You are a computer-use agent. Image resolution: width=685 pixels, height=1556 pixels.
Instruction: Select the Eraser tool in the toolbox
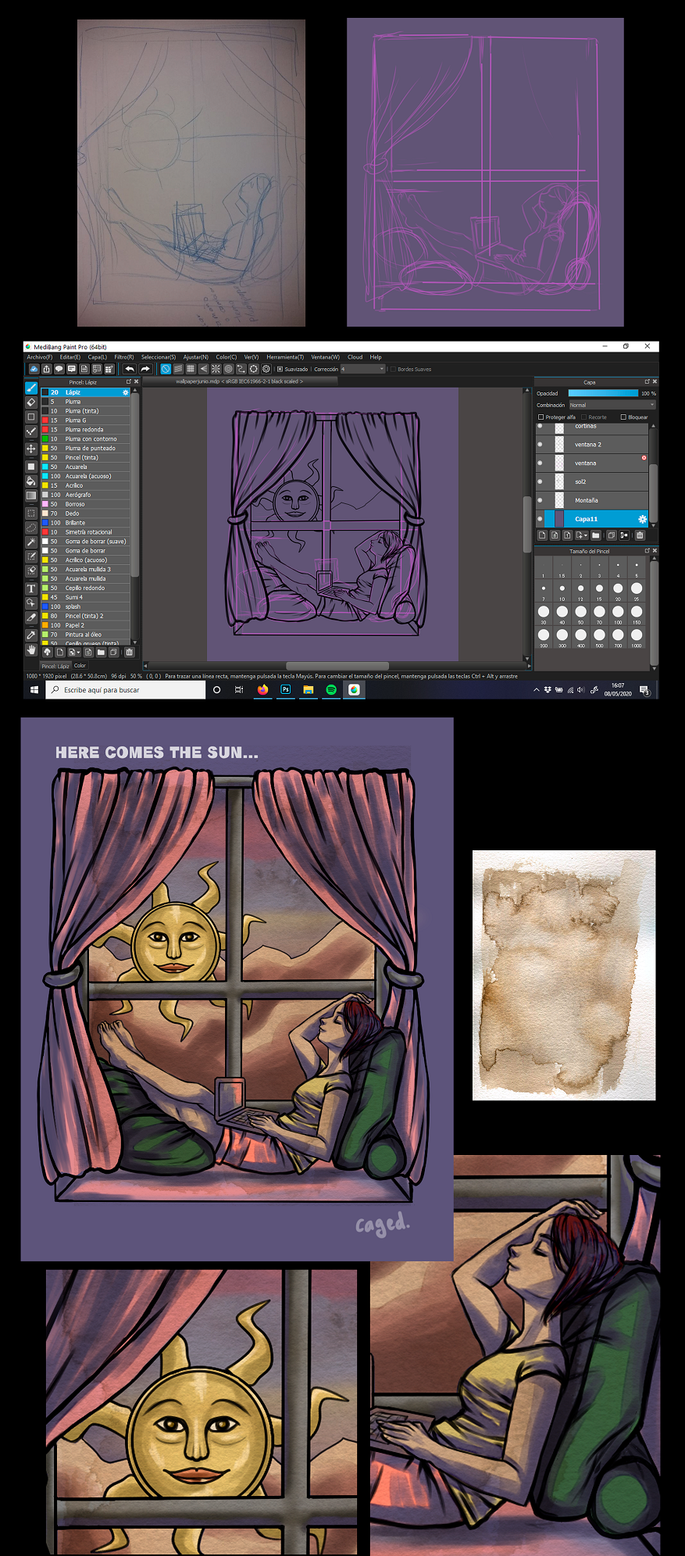click(x=31, y=402)
